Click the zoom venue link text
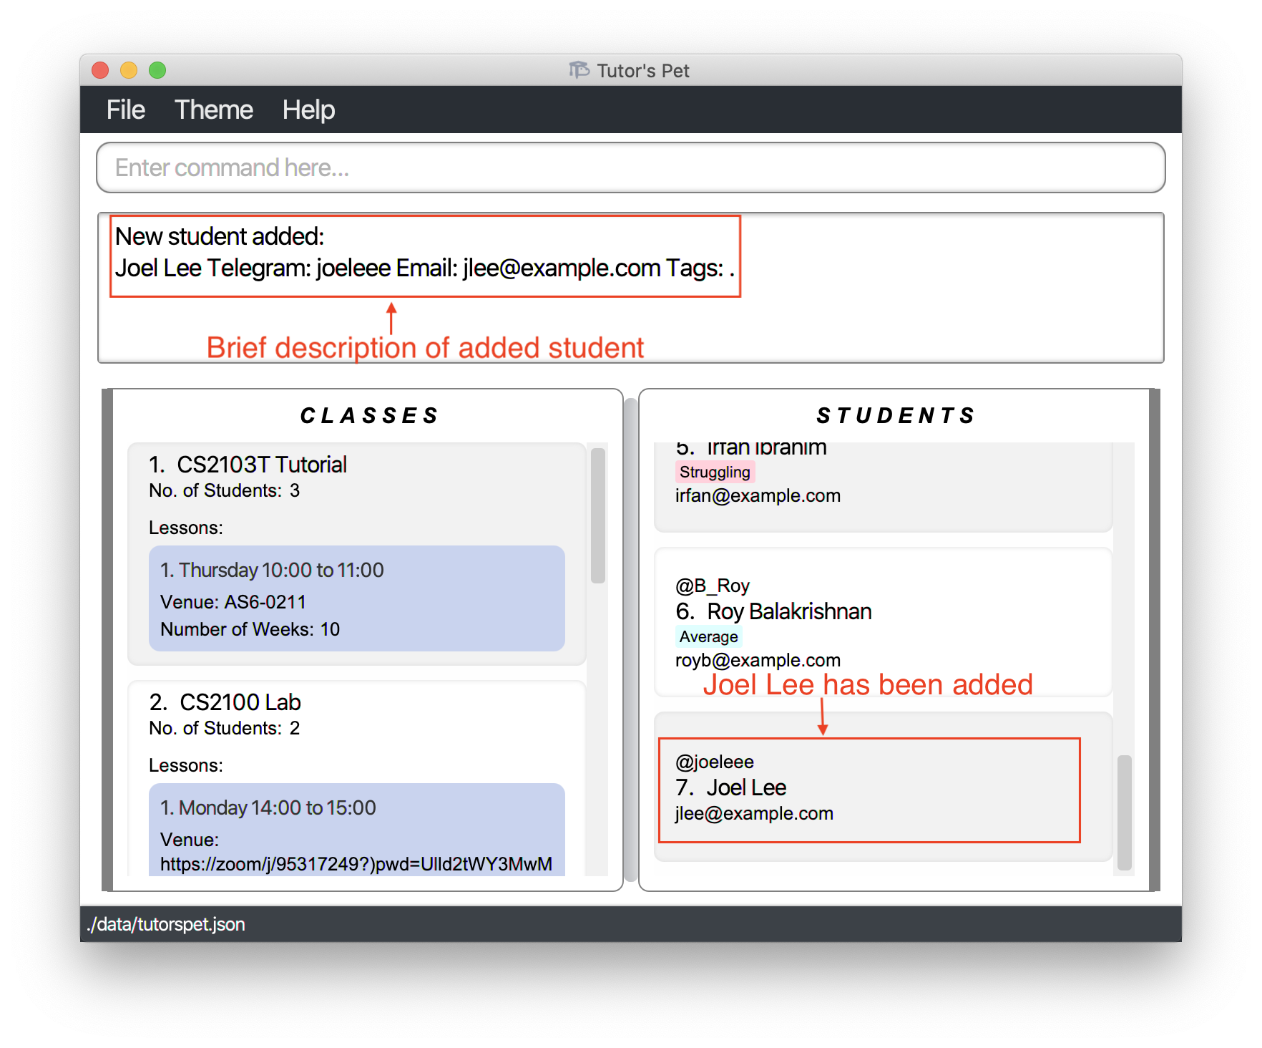The width and height of the screenshot is (1262, 1048). [x=356, y=864]
